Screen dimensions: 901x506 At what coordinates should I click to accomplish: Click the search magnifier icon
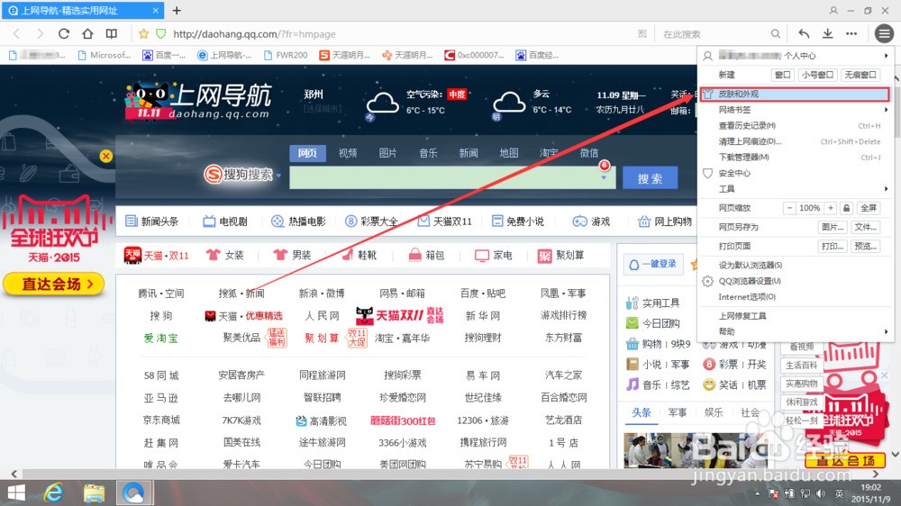pyautogui.click(x=775, y=34)
